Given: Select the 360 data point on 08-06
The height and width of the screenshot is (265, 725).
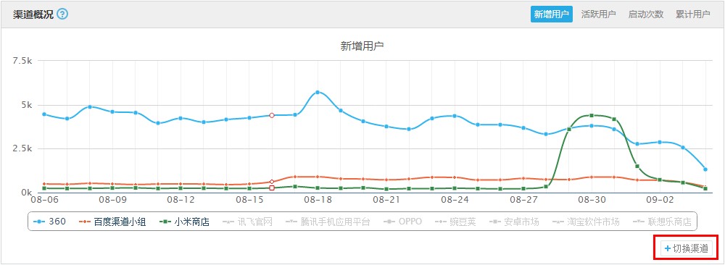Looking at the screenshot, I should pos(44,114).
